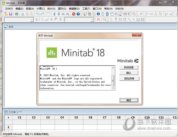
Task: Open the 协助(N) menu
Action: tap(120, 9)
